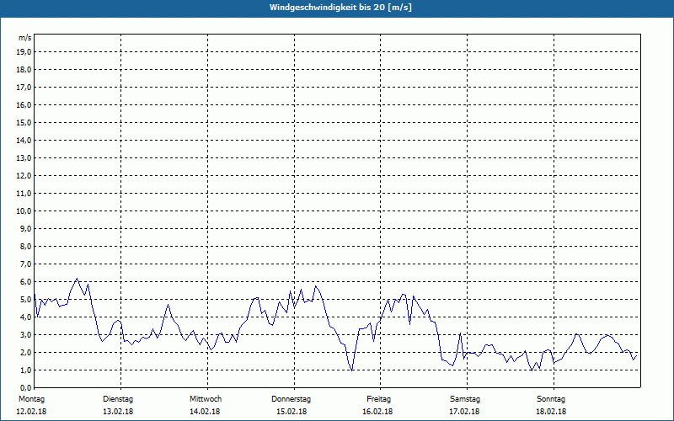Screen dimensions: 674x421
Task: Click the 6,0 y-axis label
Action: click(x=25, y=282)
